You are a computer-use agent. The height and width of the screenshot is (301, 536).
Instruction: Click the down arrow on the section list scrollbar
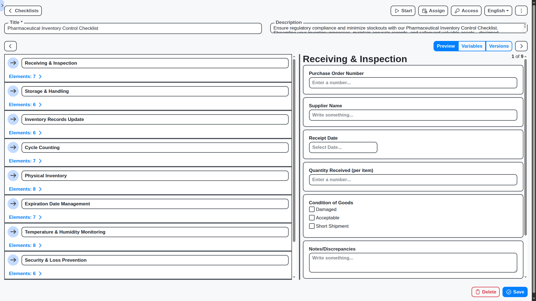coord(294,277)
